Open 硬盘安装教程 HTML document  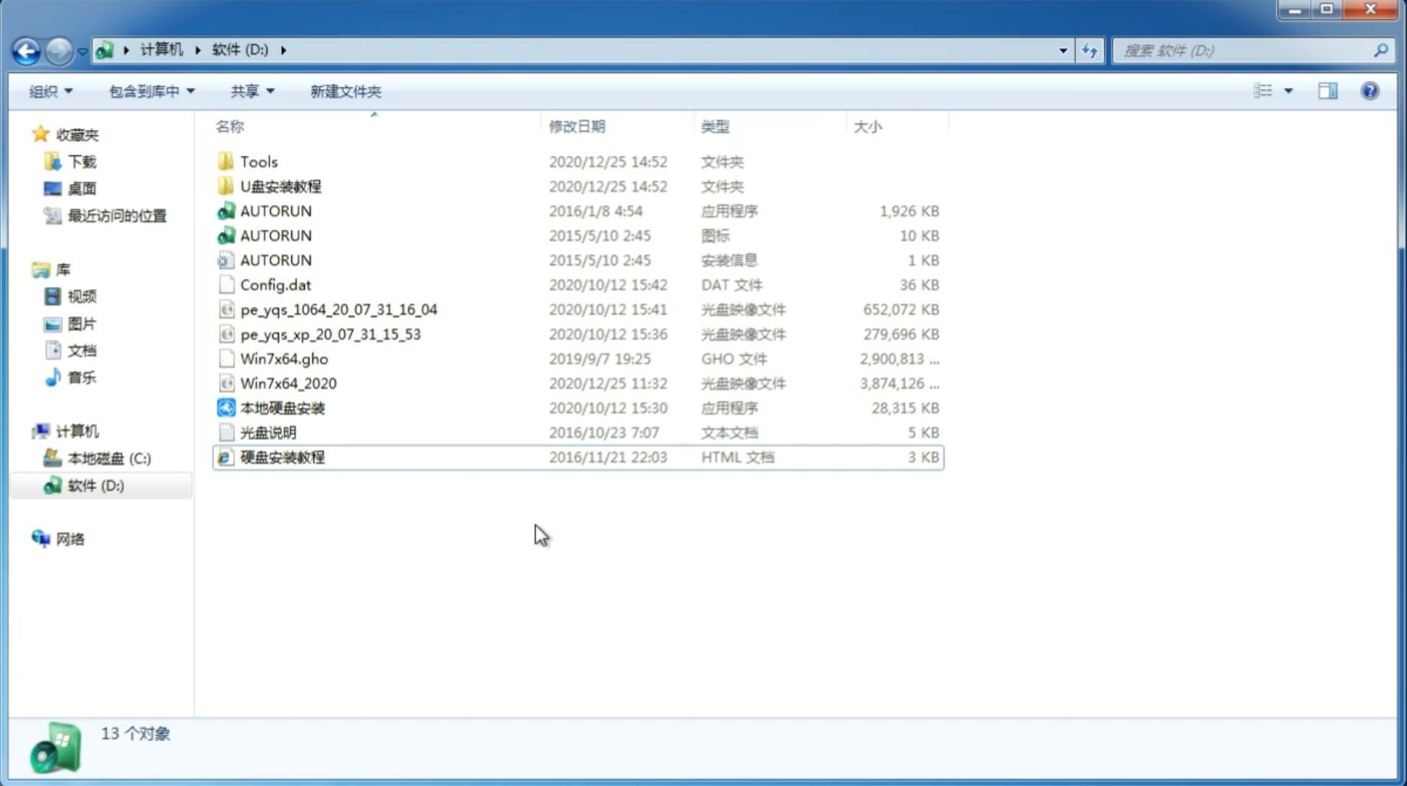tap(282, 457)
